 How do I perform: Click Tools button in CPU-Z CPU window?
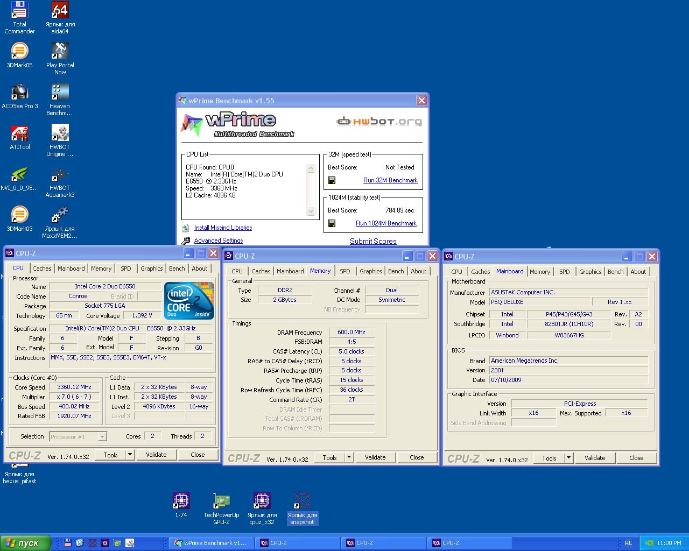pyautogui.click(x=110, y=455)
